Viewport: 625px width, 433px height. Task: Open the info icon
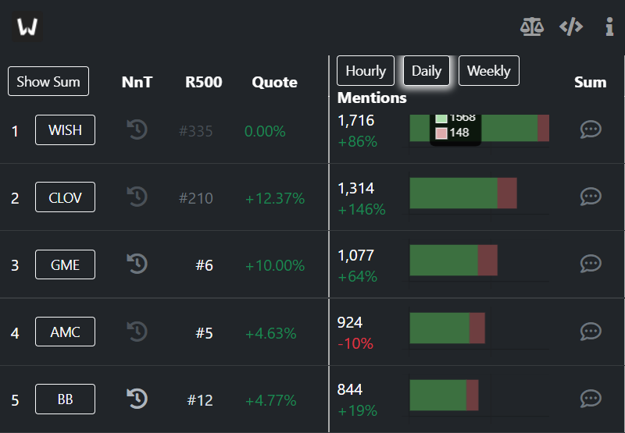(609, 27)
